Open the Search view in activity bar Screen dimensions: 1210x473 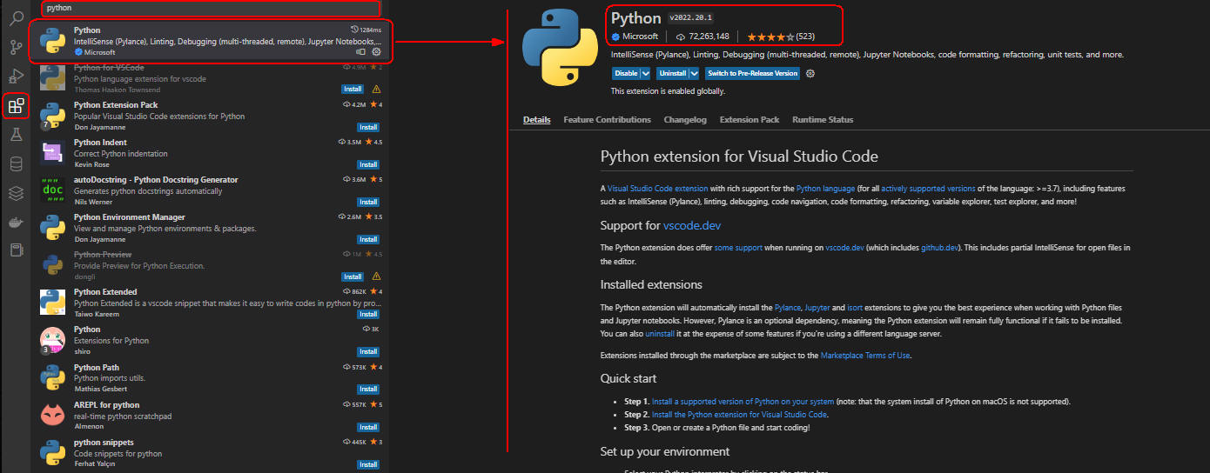(16, 17)
